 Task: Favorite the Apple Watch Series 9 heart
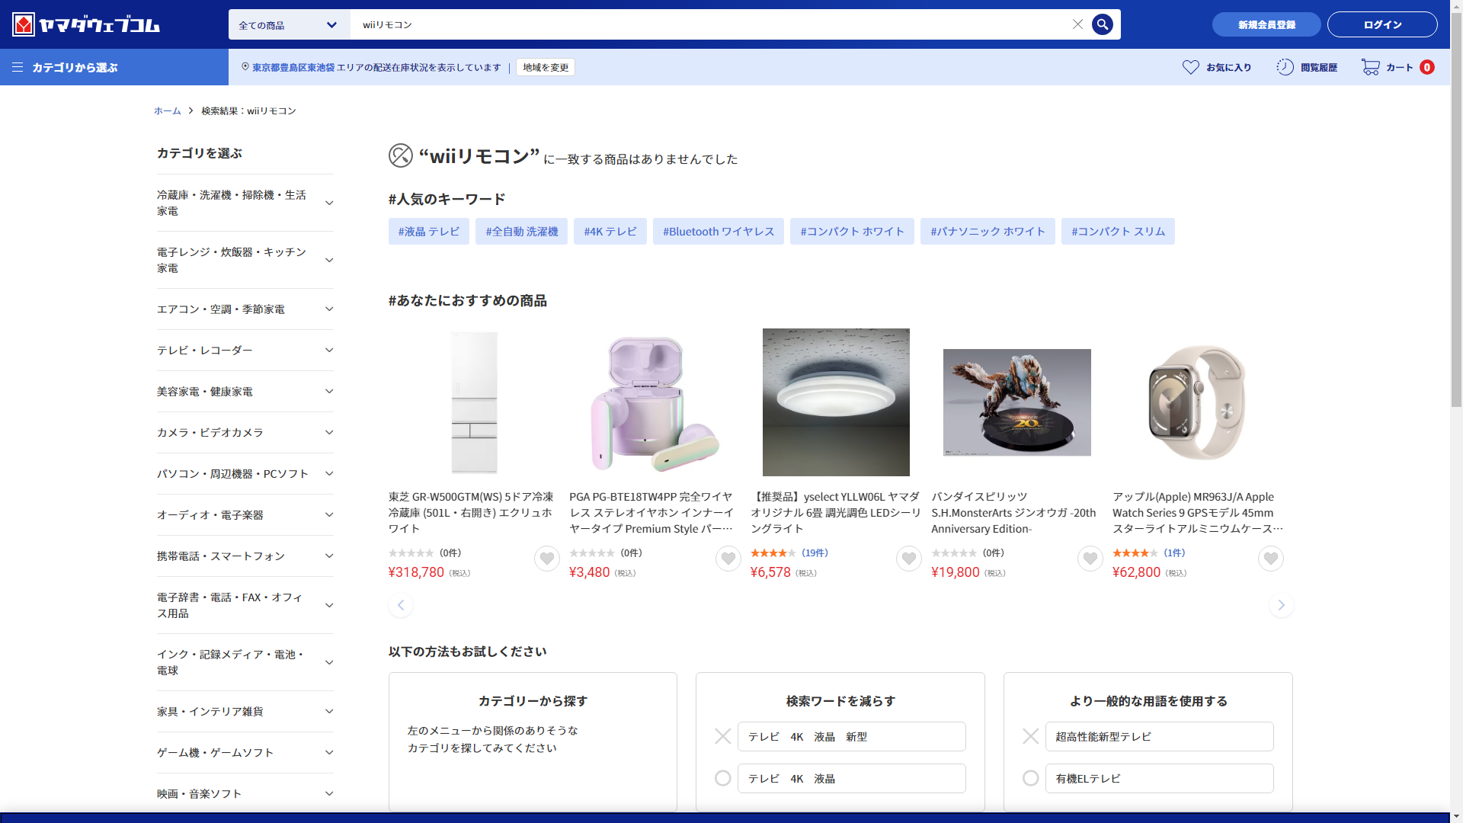[x=1270, y=559]
